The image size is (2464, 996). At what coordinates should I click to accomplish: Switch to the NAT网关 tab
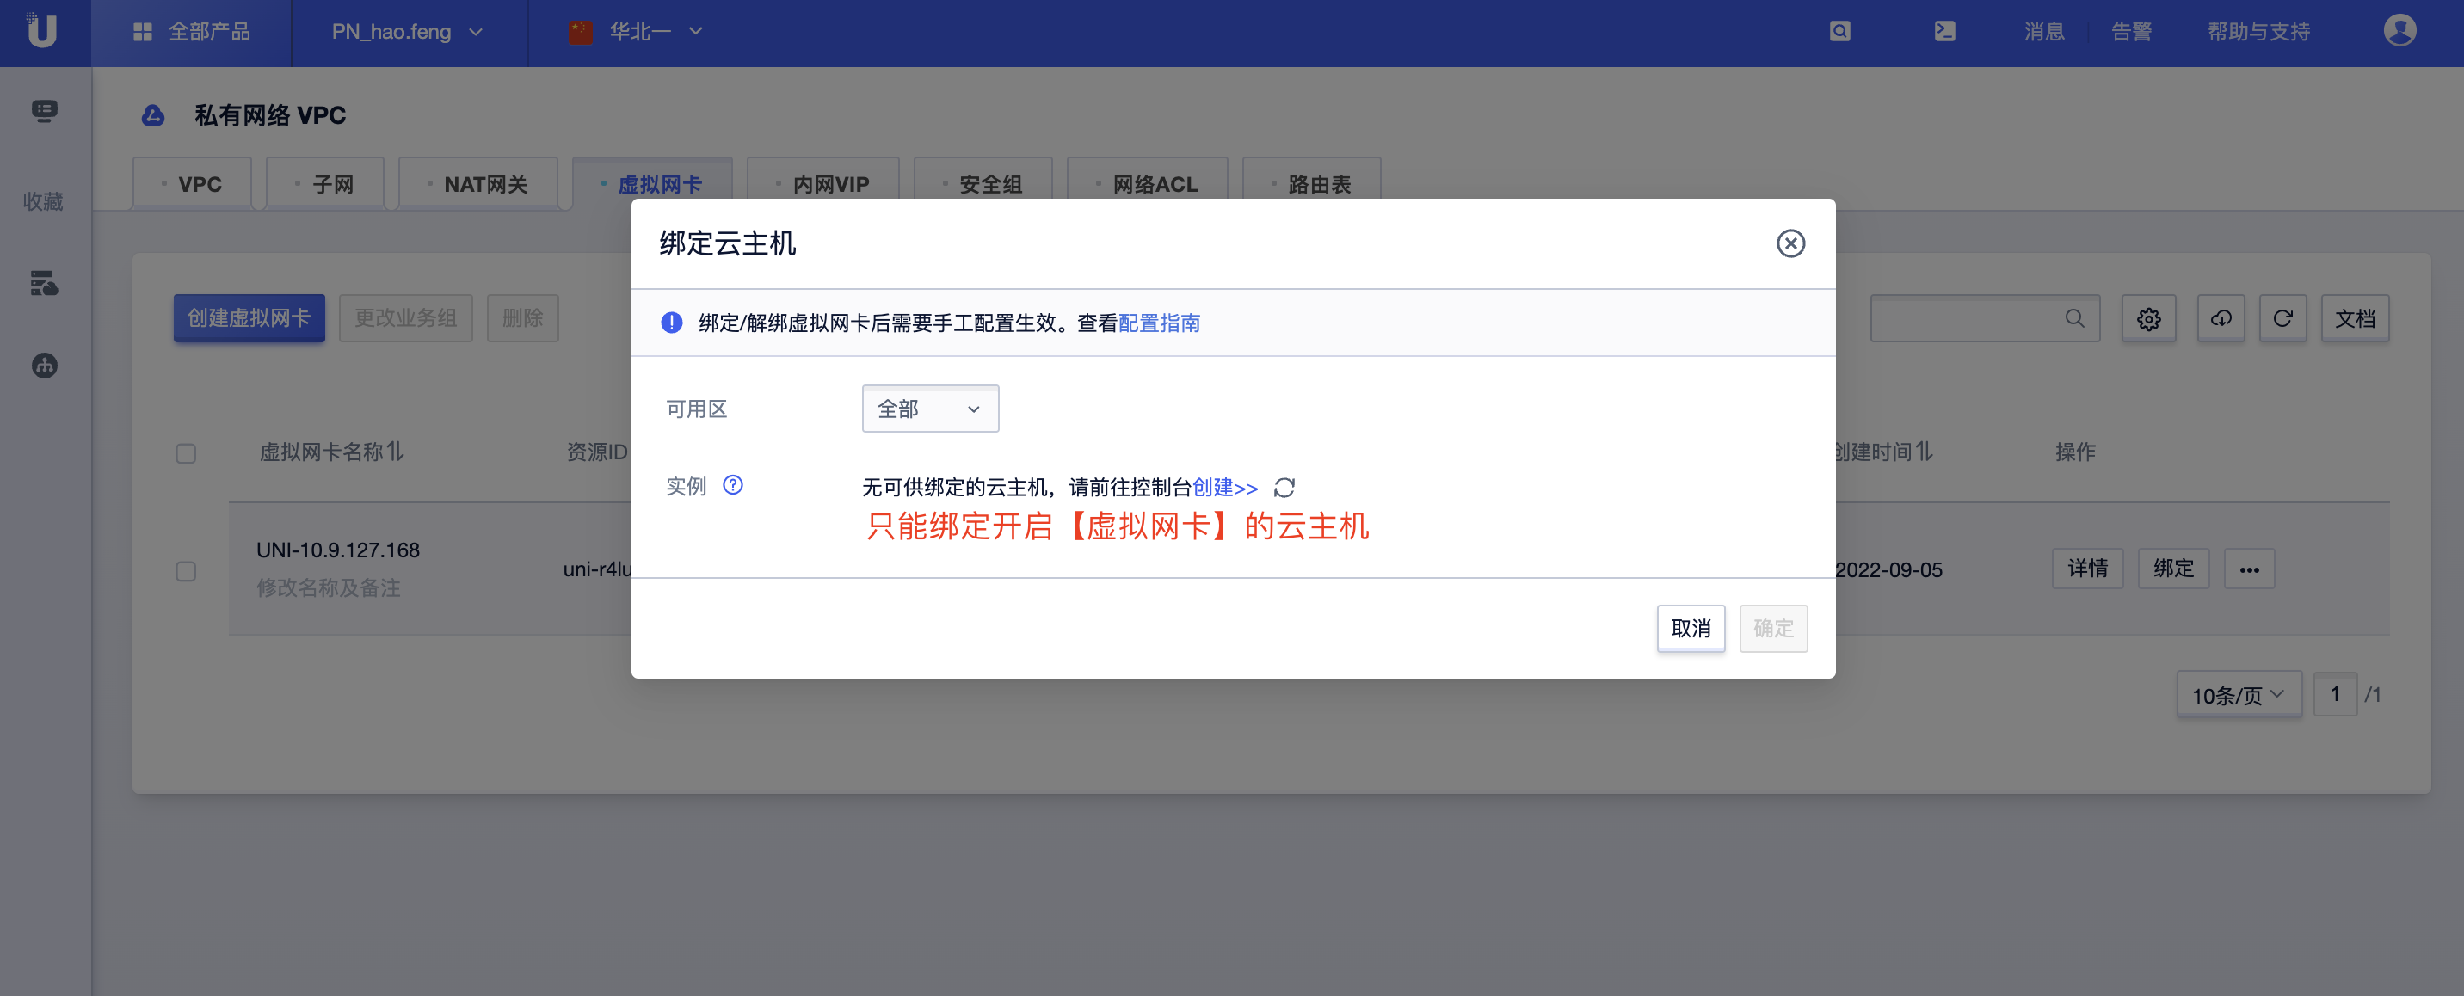click(485, 183)
